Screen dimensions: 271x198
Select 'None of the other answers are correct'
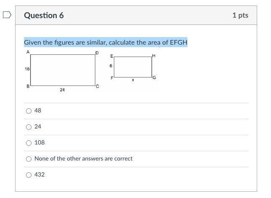(x=29, y=159)
